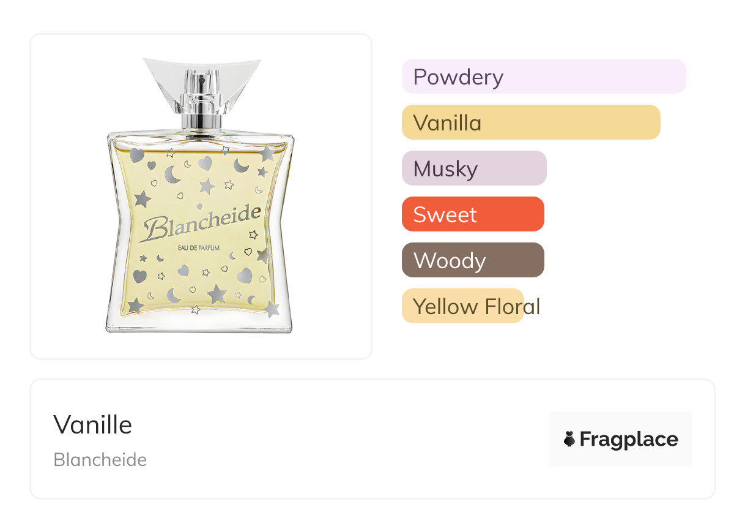
Task: Click the Woody accord bar
Action: click(x=473, y=260)
